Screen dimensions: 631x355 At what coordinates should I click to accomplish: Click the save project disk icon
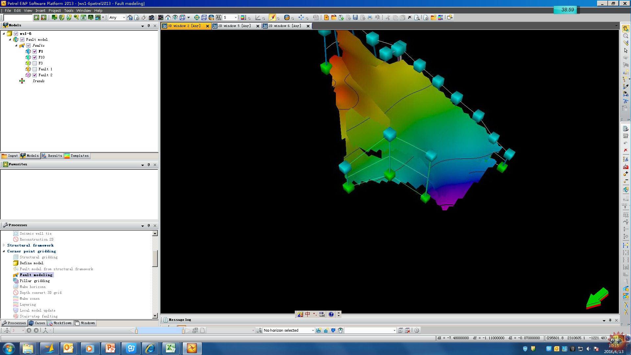point(355,17)
